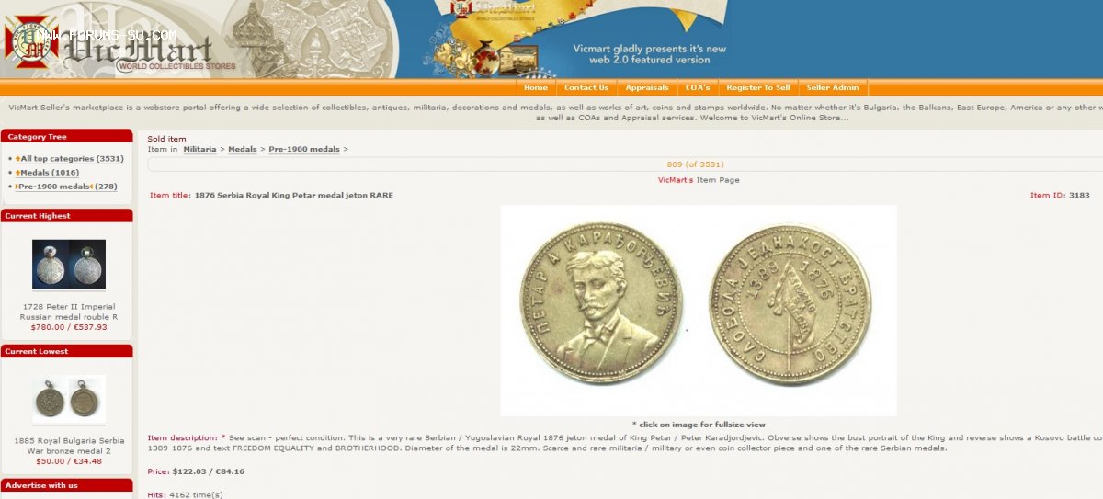Open the COA's menu item
Screen dimensions: 1103x499
698,88
